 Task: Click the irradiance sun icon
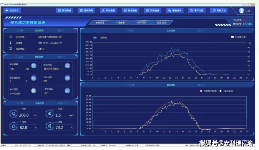click(13, 114)
